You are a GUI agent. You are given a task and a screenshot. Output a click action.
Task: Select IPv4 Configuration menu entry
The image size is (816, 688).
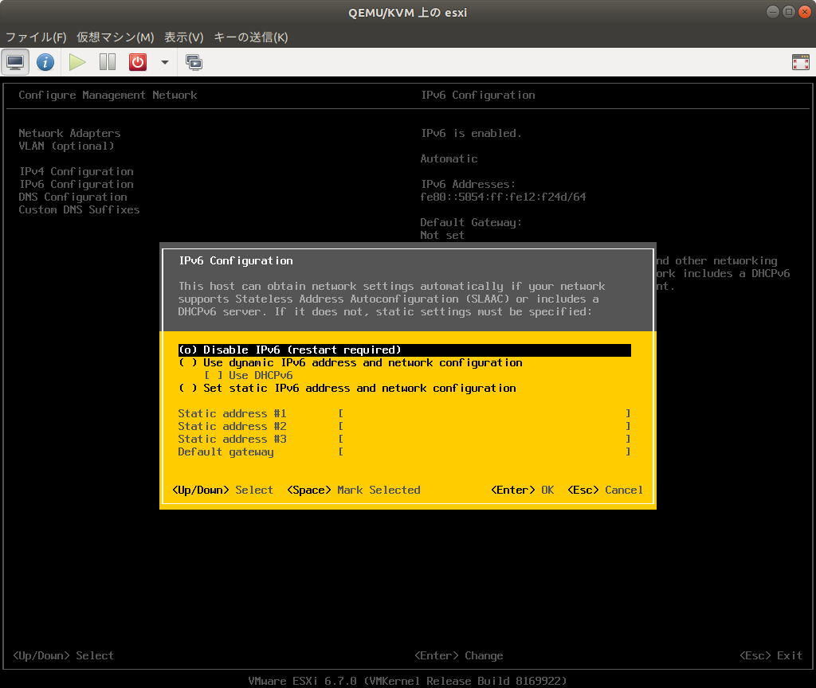pos(76,172)
